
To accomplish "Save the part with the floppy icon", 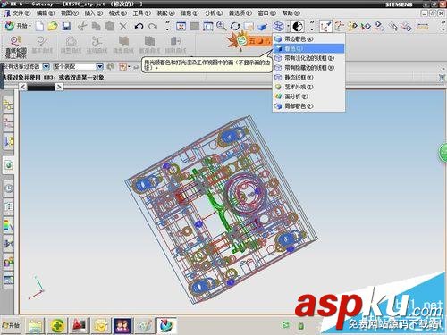I will coord(66,26).
